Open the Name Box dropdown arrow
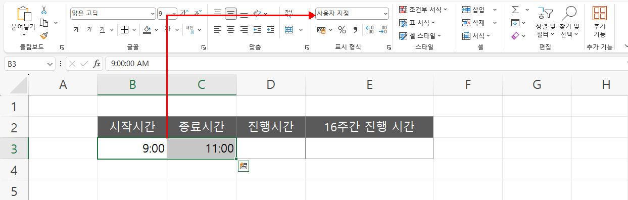This screenshot has width=628, height=200. tap(50, 64)
